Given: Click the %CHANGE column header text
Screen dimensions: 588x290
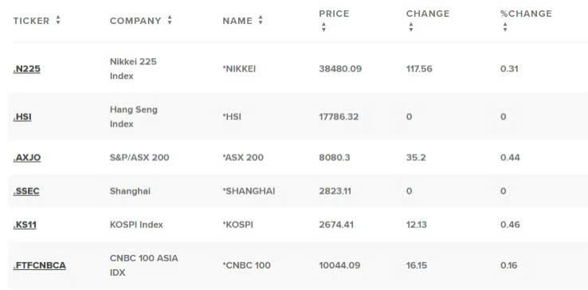Looking at the screenshot, I should [x=526, y=14].
